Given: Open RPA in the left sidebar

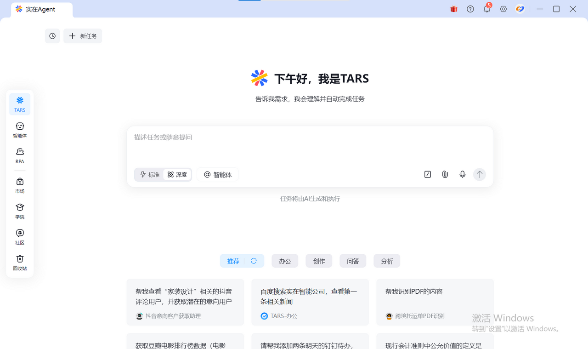Looking at the screenshot, I should [20, 156].
